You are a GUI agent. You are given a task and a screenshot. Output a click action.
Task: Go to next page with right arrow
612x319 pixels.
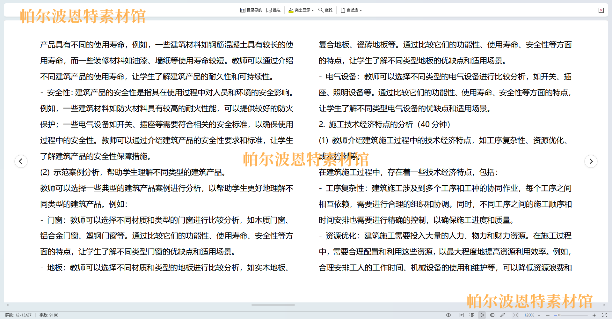click(x=591, y=161)
